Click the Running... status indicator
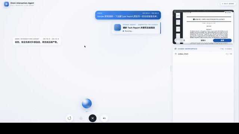 click(x=128, y=31)
